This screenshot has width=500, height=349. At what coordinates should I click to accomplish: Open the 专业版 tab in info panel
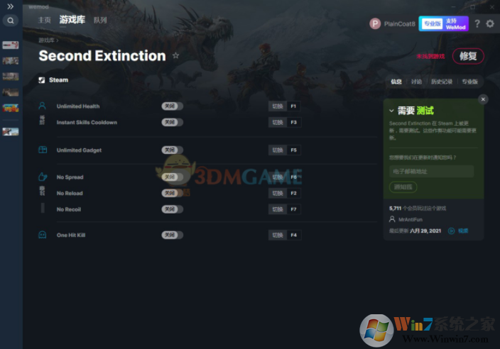[x=469, y=82]
